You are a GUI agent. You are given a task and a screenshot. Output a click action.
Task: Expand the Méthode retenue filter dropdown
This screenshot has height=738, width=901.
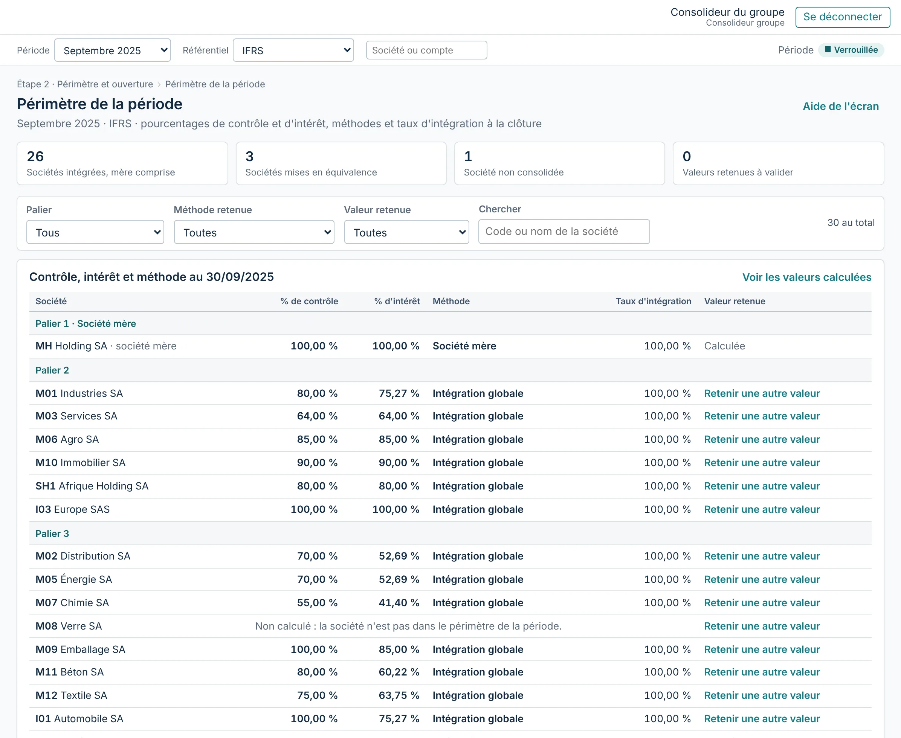click(254, 232)
